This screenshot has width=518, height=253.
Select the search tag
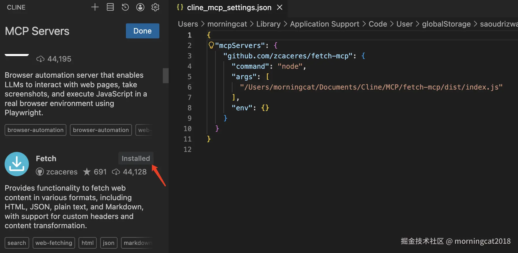click(x=17, y=243)
